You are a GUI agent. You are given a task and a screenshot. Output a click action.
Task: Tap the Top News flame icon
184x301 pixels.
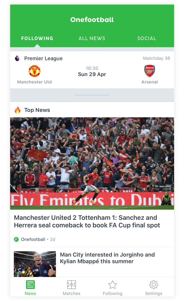pyautogui.click(x=17, y=110)
